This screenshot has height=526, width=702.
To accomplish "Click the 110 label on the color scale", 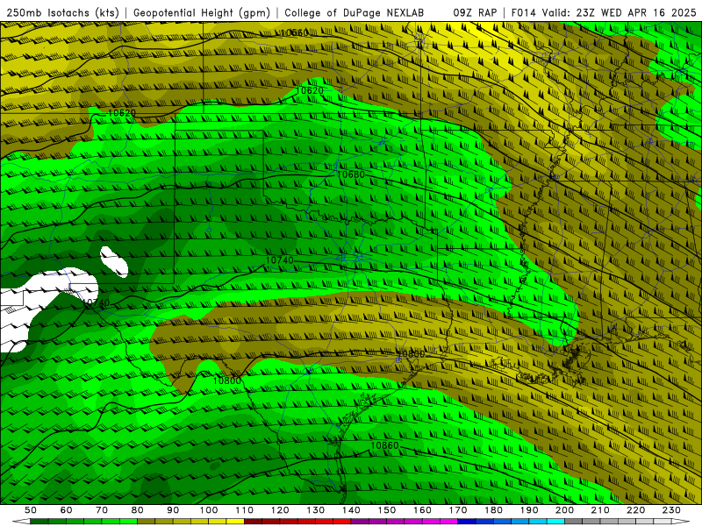I will (x=245, y=510).
